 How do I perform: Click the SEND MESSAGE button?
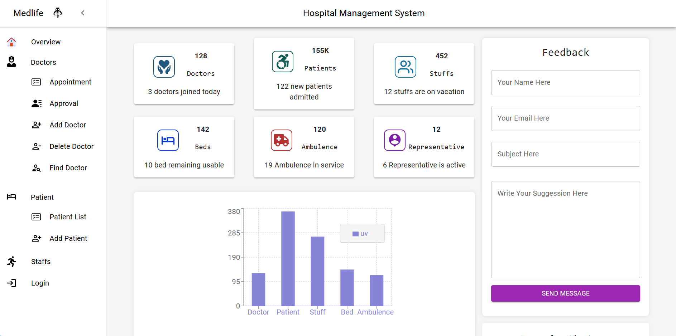pos(566,293)
